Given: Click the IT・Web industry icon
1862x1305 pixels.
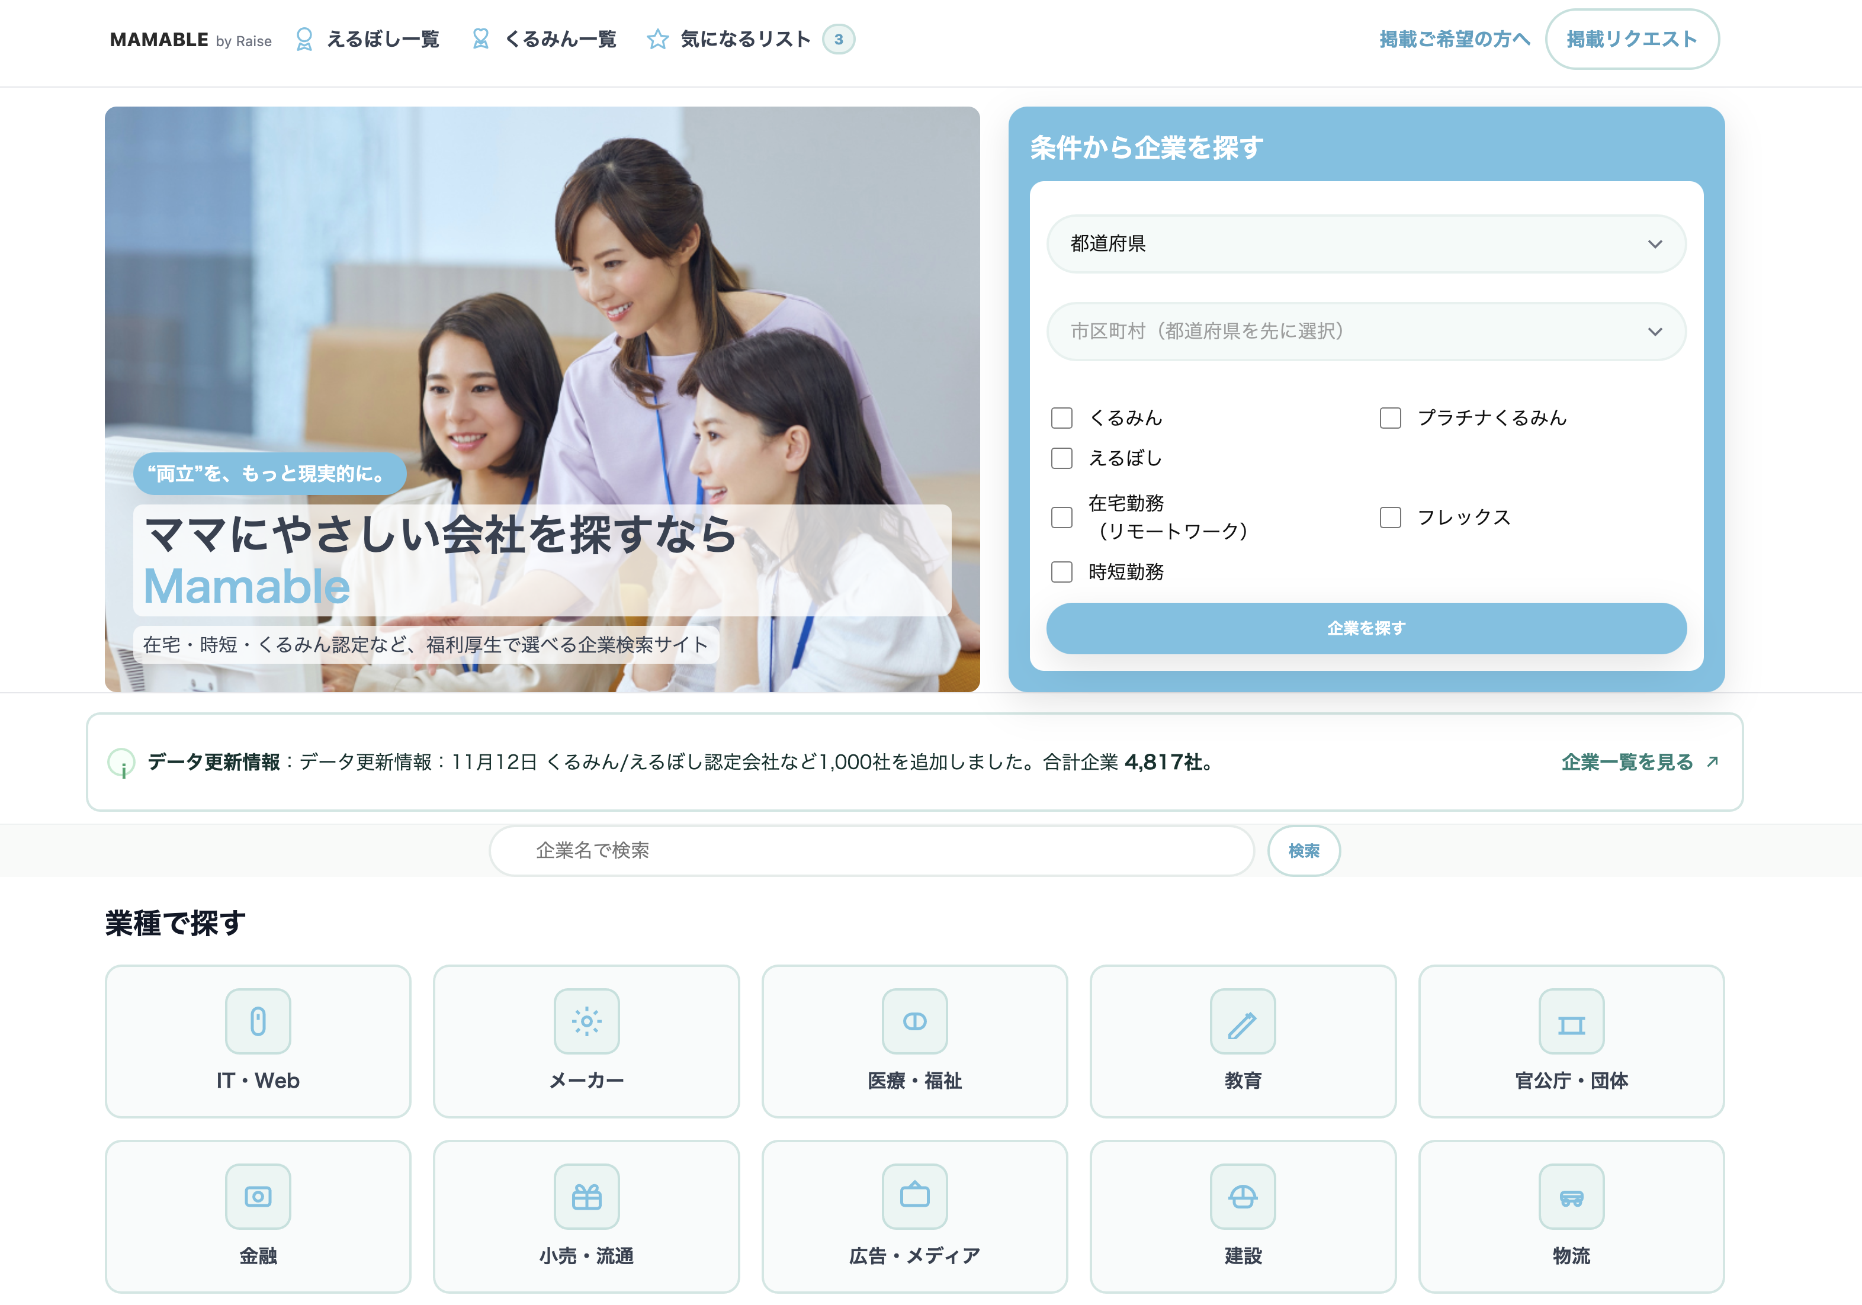Looking at the screenshot, I should [x=258, y=1021].
